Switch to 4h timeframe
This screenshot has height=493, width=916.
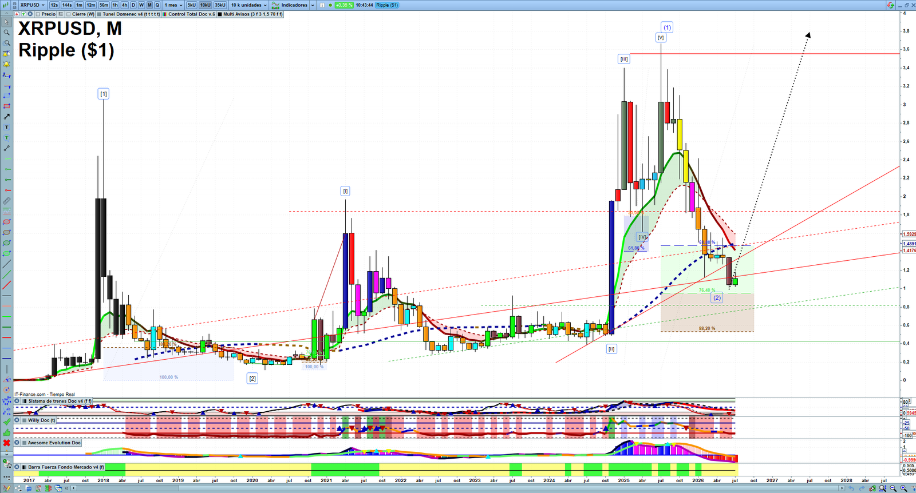[124, 5]
